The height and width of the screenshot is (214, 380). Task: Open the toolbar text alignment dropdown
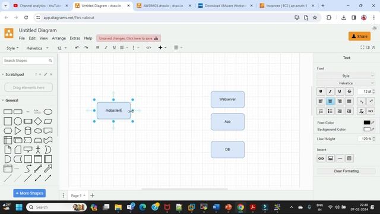(x=124, y=48)
